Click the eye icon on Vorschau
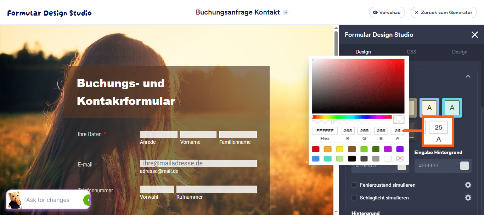Viewport: 484px width, 215px height. pyautogui.click(x=375, y=12)
